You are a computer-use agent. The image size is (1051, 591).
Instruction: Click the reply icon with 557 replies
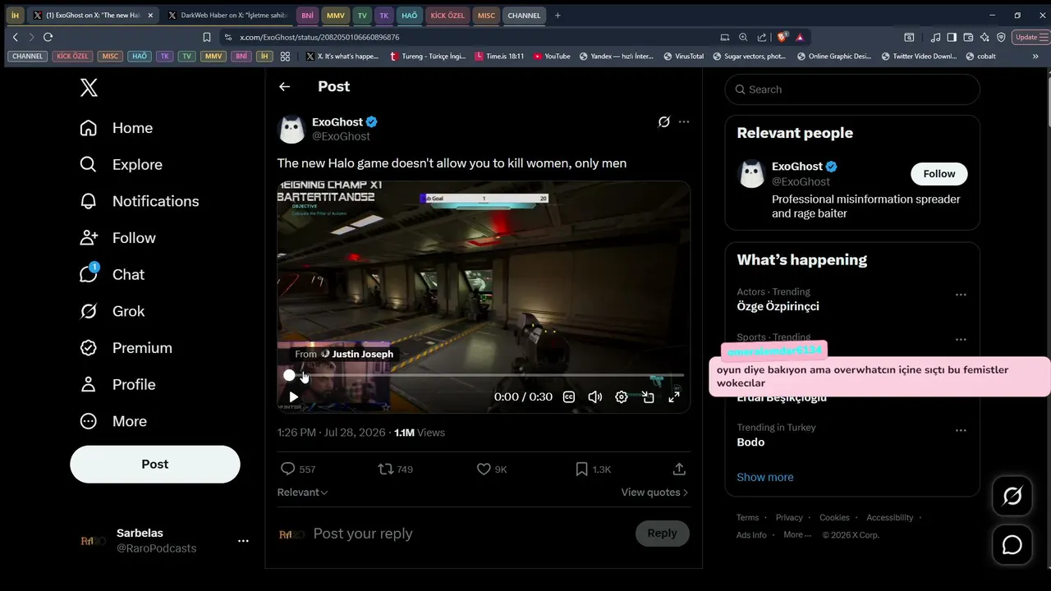coord(287,469)
